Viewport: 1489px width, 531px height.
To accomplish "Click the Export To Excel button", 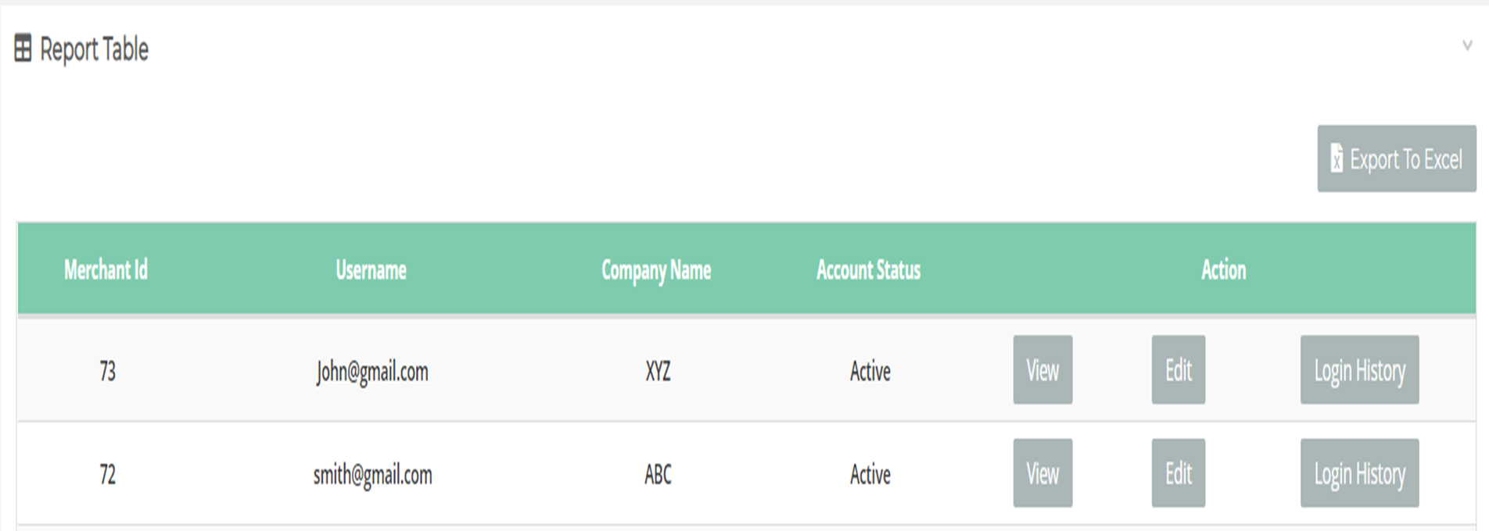I will pyautogui.click(x=1397, y=159).
